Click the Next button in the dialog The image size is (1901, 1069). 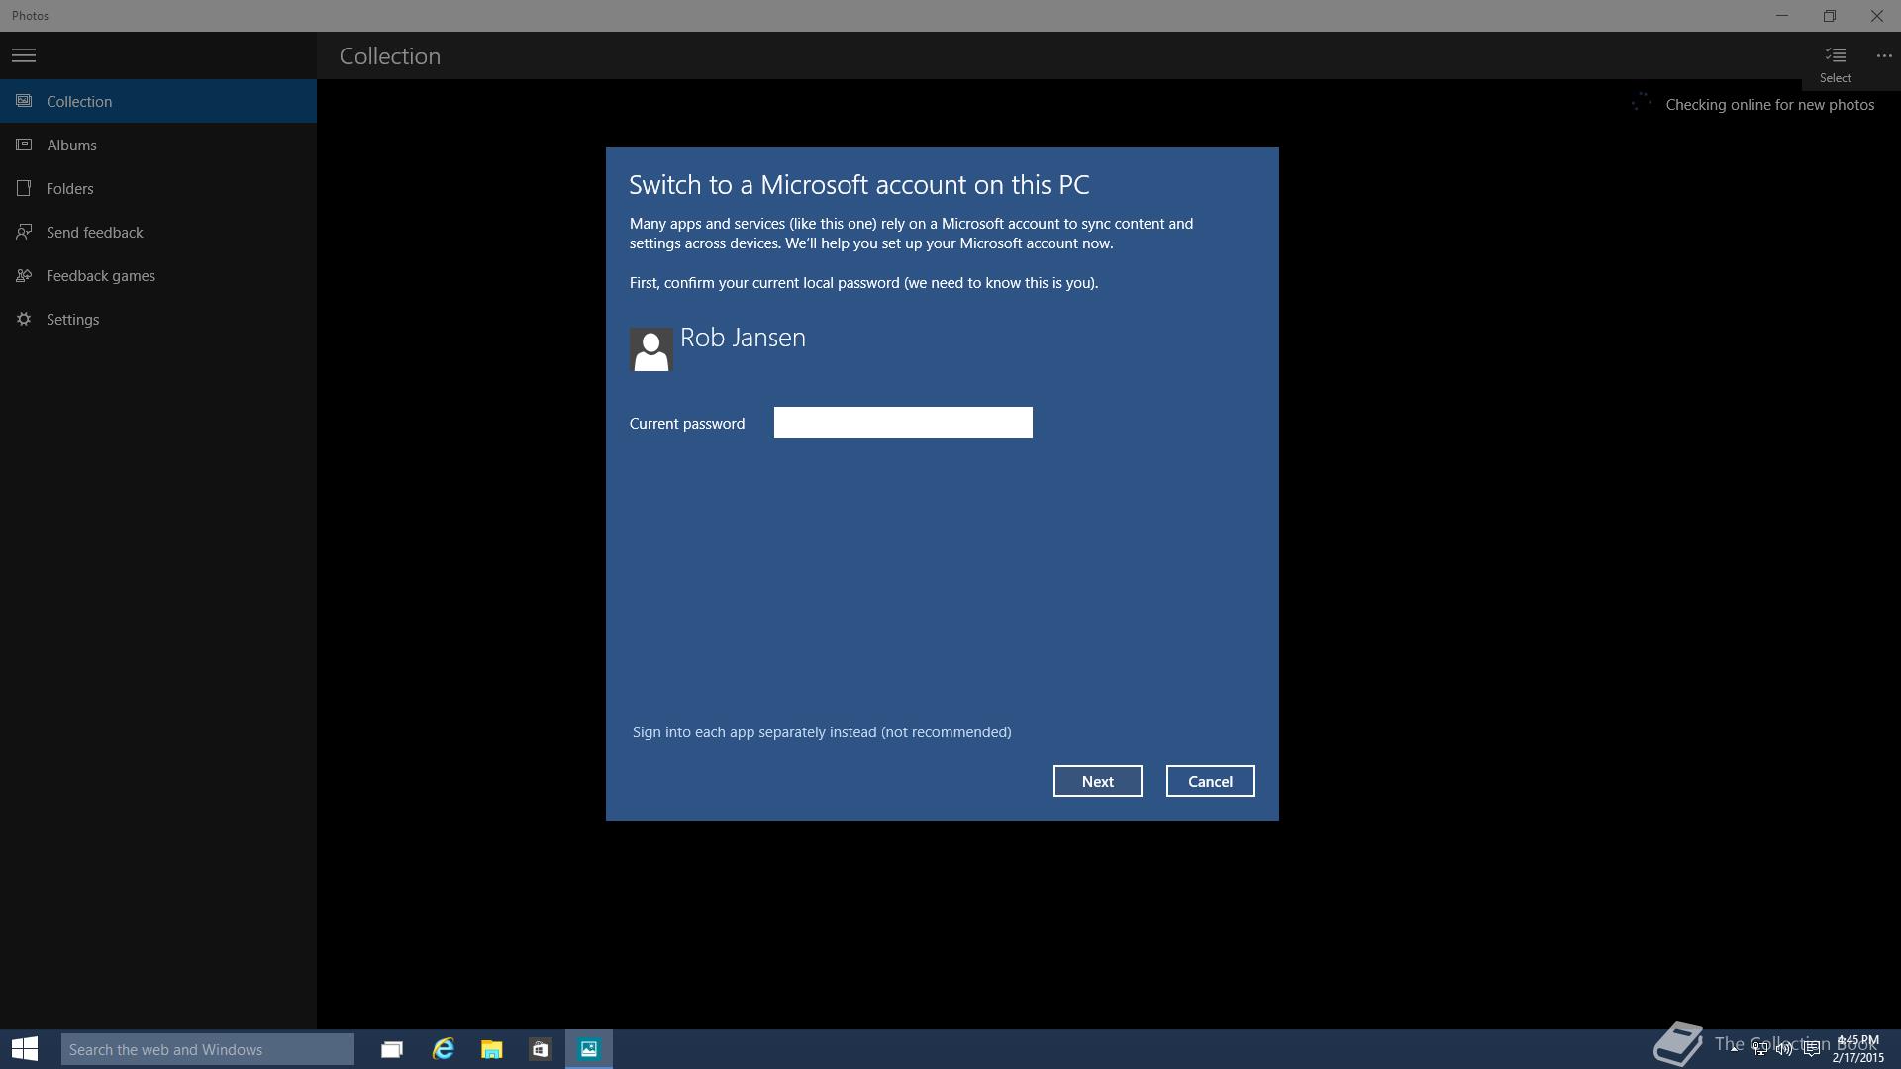1097,781
